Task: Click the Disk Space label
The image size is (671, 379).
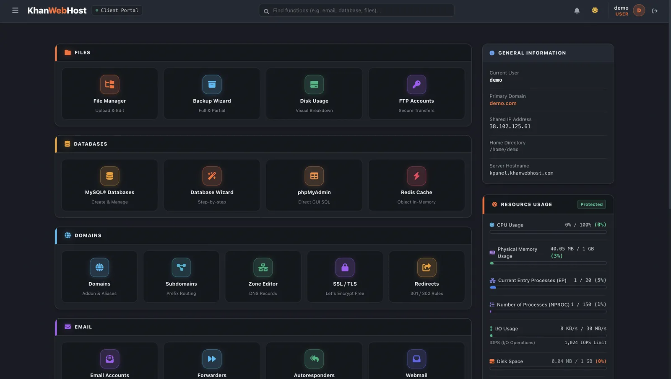Action: (510, 361)
